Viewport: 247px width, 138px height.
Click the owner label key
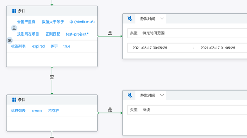coord(37,111)
